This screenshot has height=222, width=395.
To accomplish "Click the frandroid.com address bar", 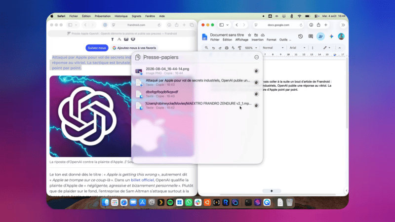I will tap(136, 25).
